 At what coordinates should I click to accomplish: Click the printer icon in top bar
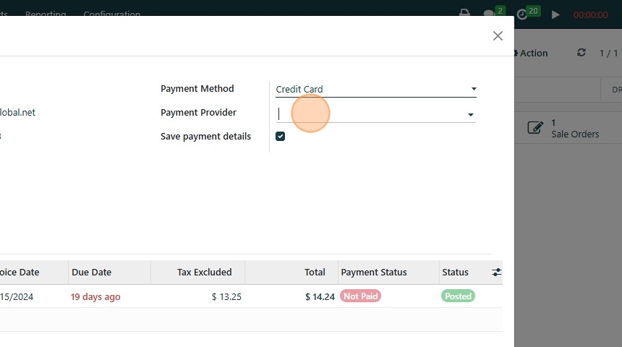click(x=465, y=14)
